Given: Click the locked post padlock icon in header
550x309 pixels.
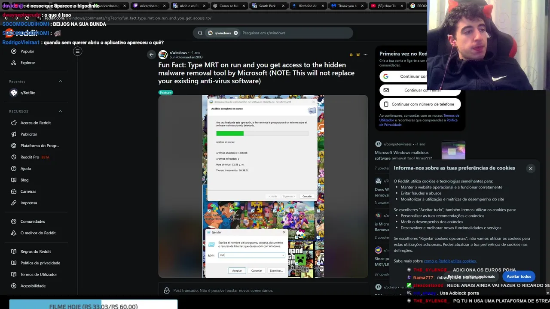Looking at the screenshot, I should click(x=351, y=55).
